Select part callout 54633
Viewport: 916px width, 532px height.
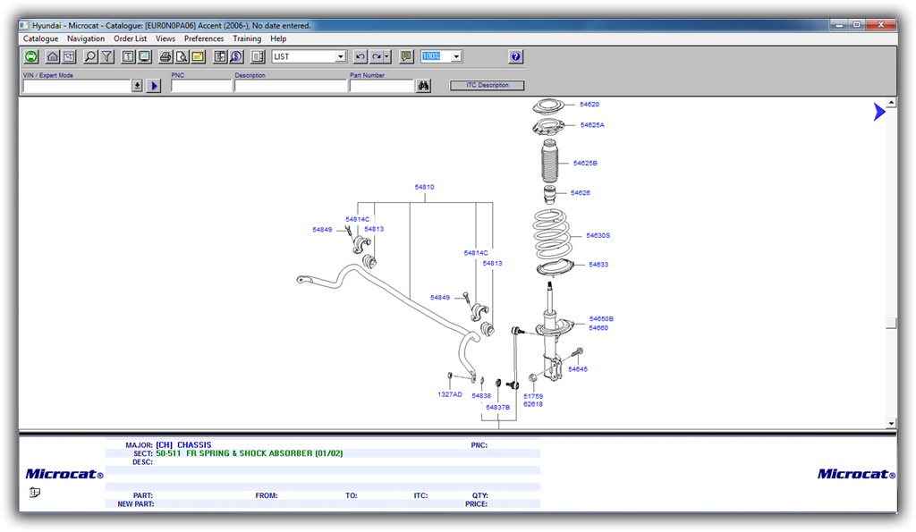(x=598, y=265)
